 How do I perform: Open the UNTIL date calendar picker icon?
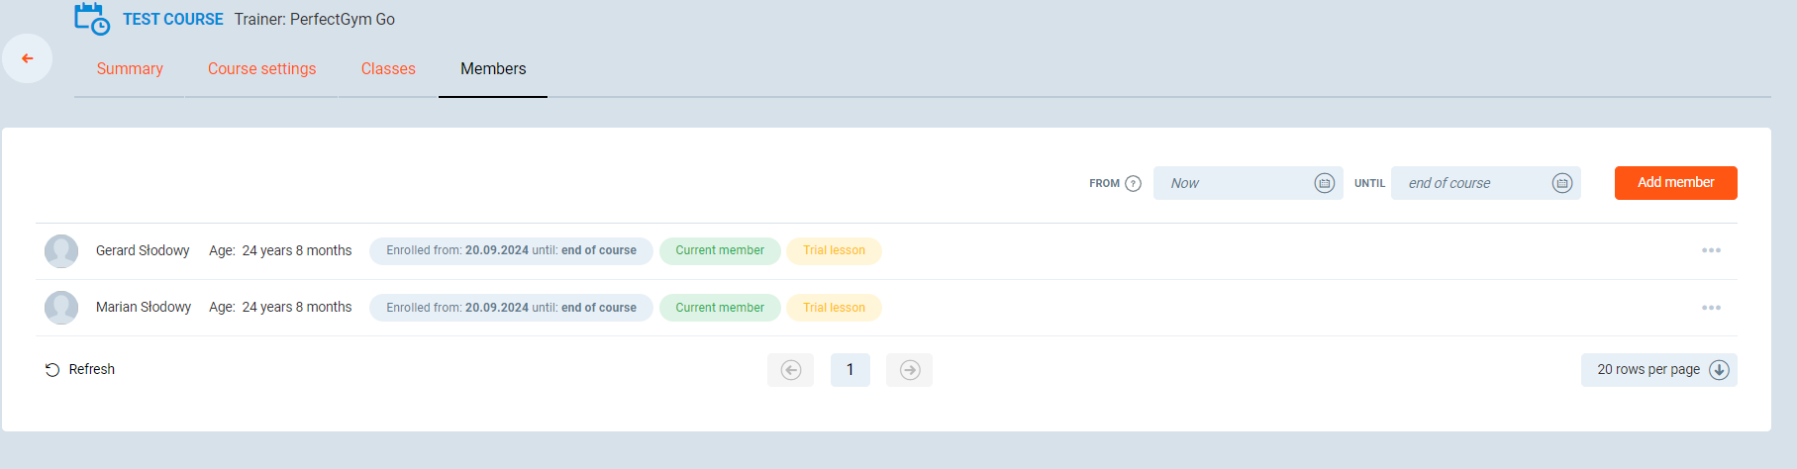tap(1561, 183)
